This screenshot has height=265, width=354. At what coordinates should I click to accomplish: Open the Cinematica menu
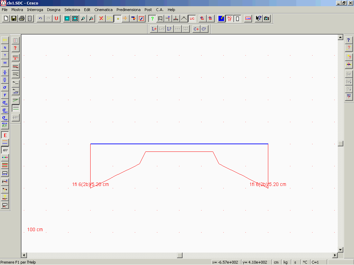coord(103,10)
